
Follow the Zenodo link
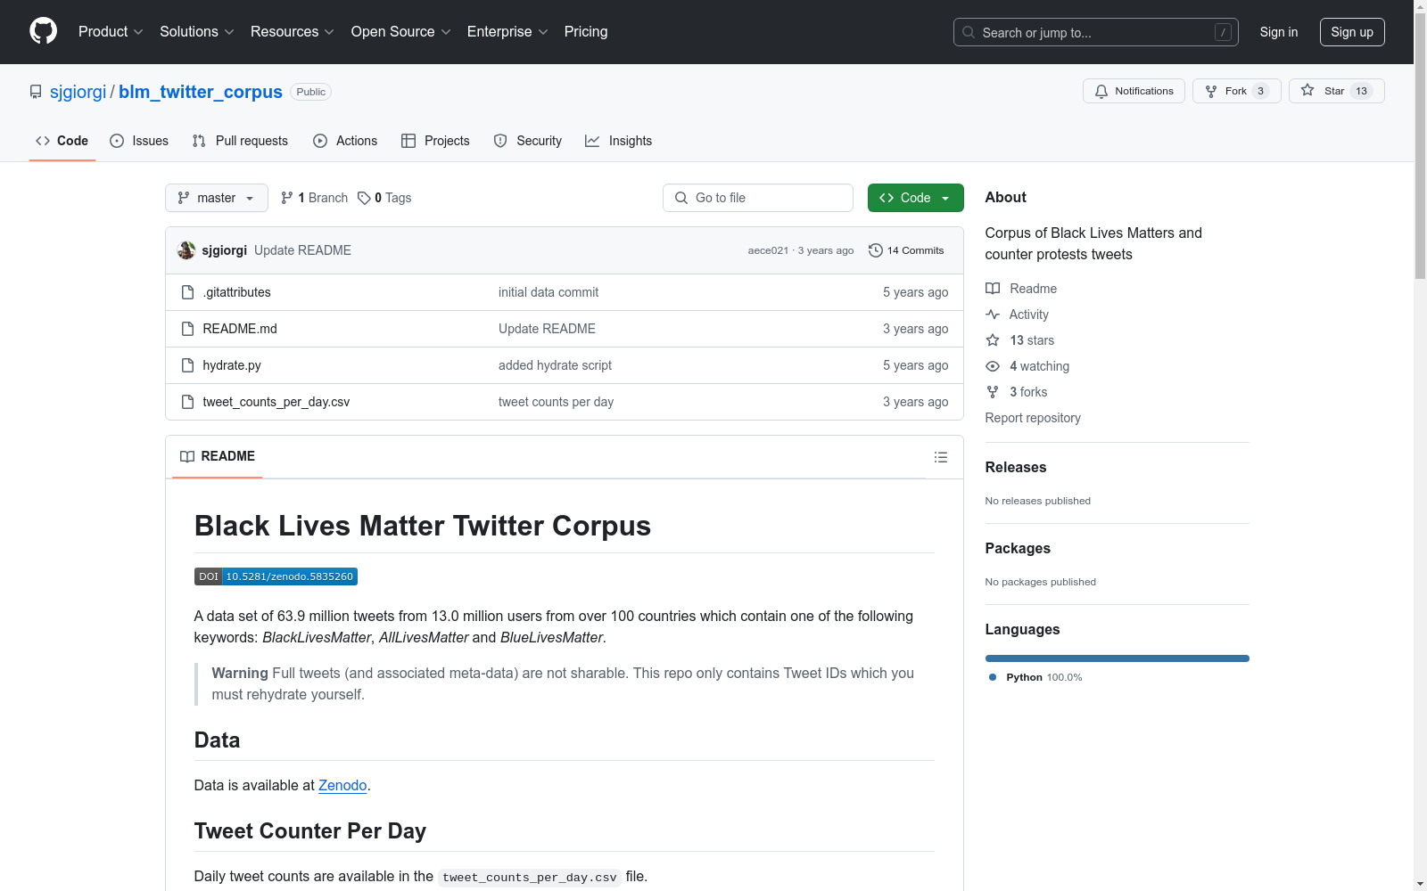(342, 785)
